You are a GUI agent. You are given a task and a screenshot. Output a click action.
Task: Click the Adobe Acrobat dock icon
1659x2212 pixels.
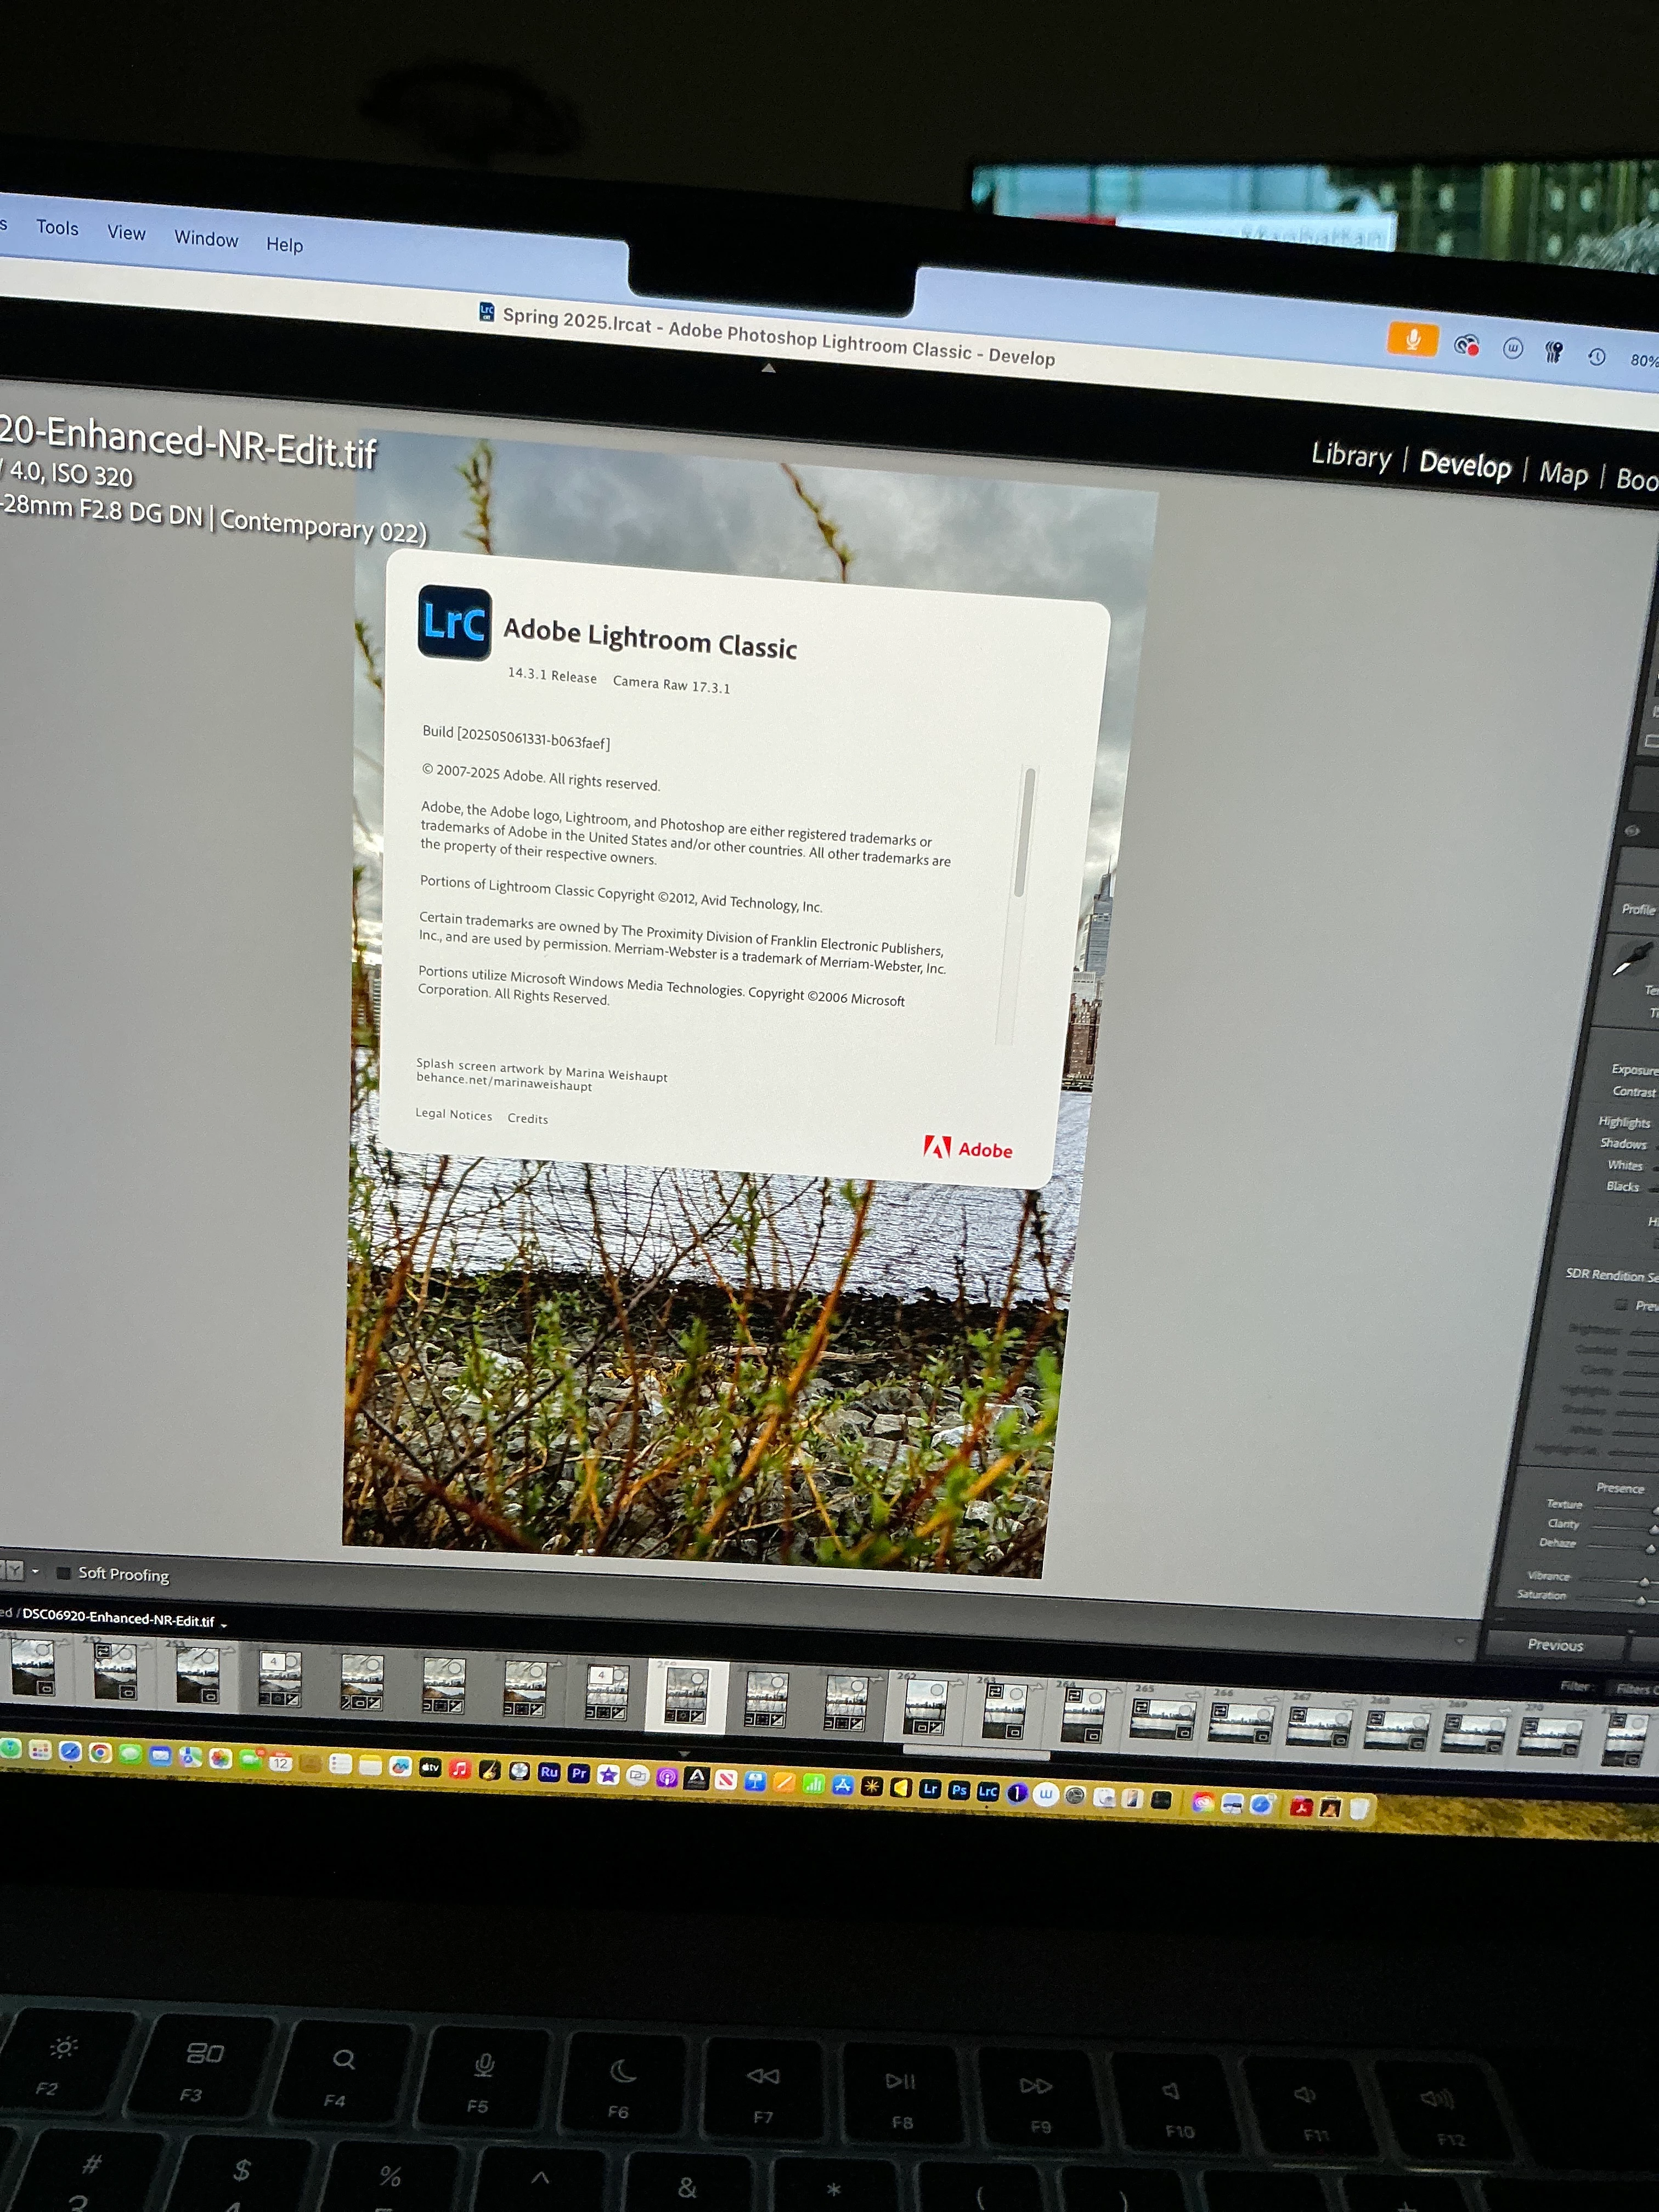[x=1301, y=1806]
